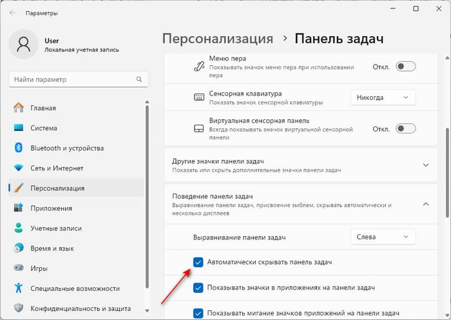Open Выравнивание панели задач dropdown
Viewport: 451px width, 320px height.
383,237
